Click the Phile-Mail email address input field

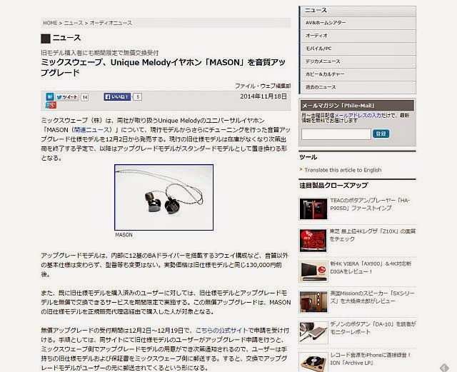pos(336,134)
